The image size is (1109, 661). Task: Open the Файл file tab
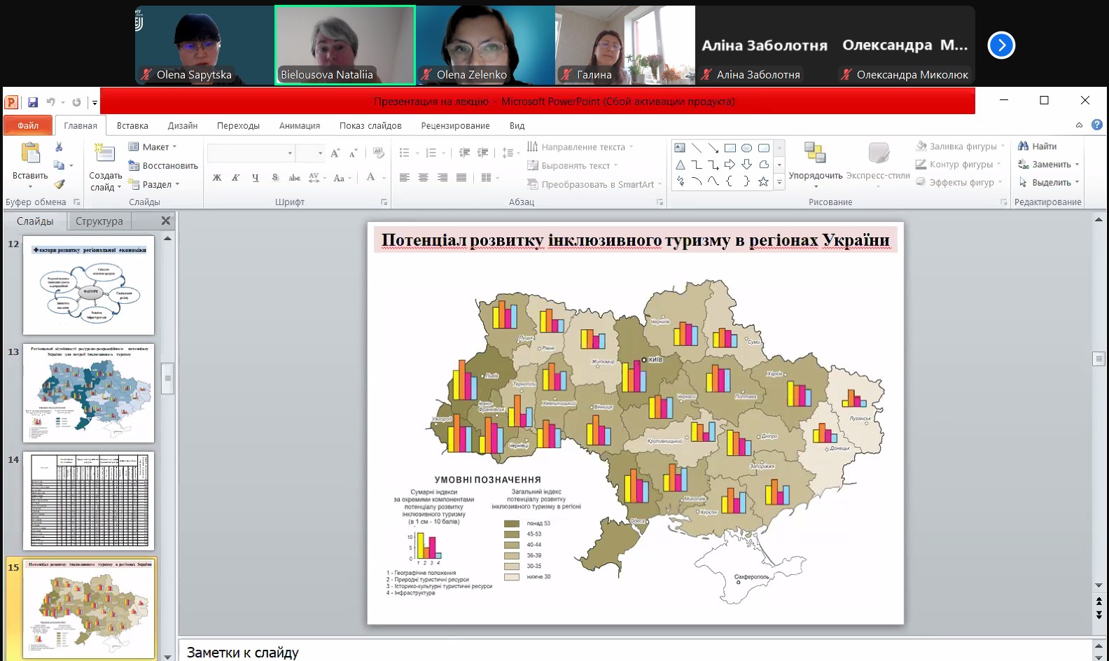28,125
